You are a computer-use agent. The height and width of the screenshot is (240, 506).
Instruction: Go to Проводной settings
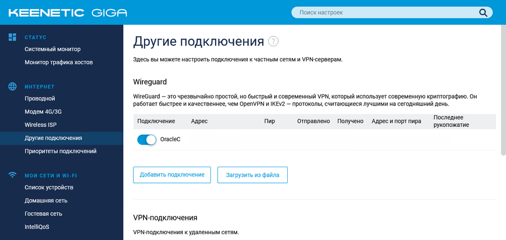tap(40, 99)
